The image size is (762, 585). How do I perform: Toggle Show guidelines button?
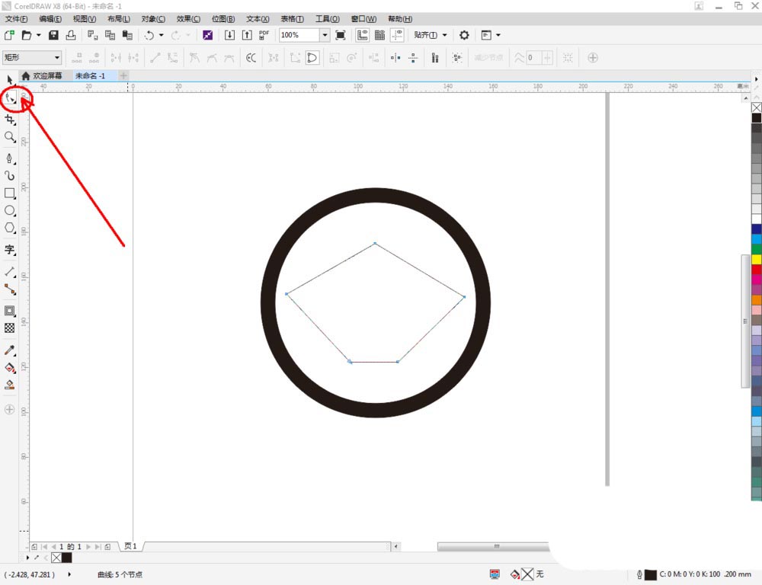(x=397, y=35)
